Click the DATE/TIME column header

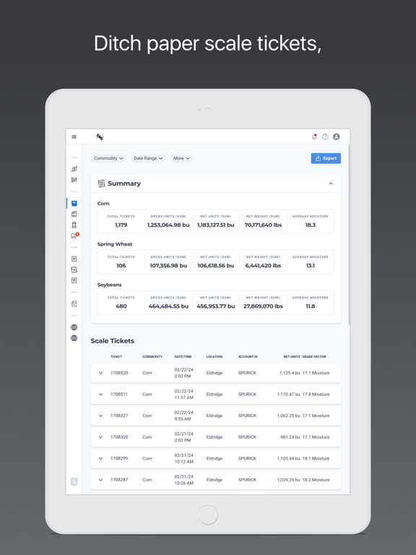click(x=183, y=357)
